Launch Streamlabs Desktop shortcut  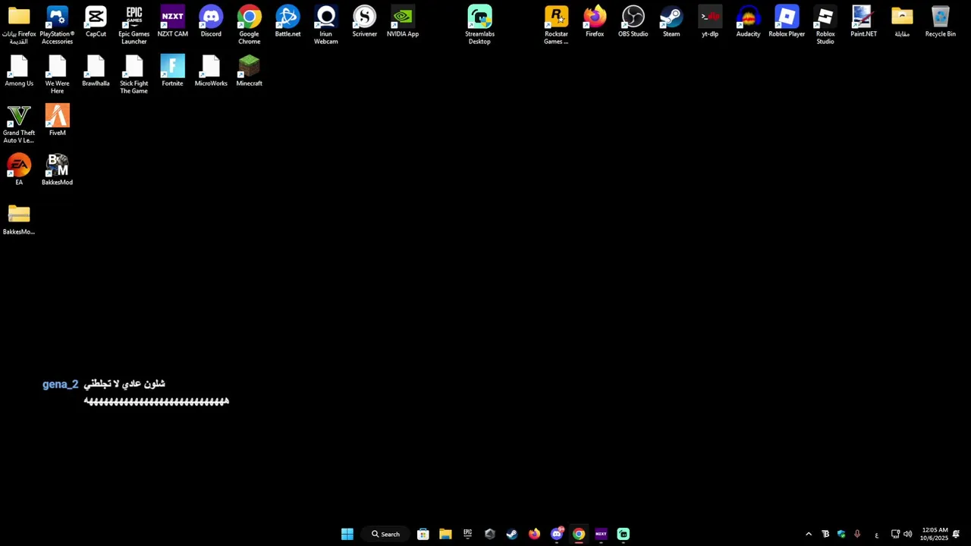(479, 24)
